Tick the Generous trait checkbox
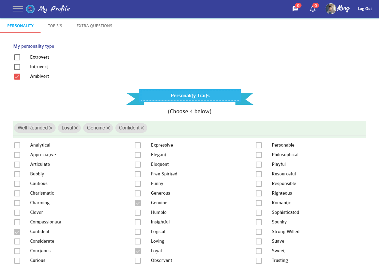Image resolution: width=379 pixels, height=267 pixels. (x=138, y=193)
